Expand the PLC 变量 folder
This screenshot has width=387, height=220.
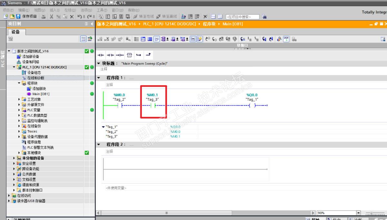coord(19,110)
